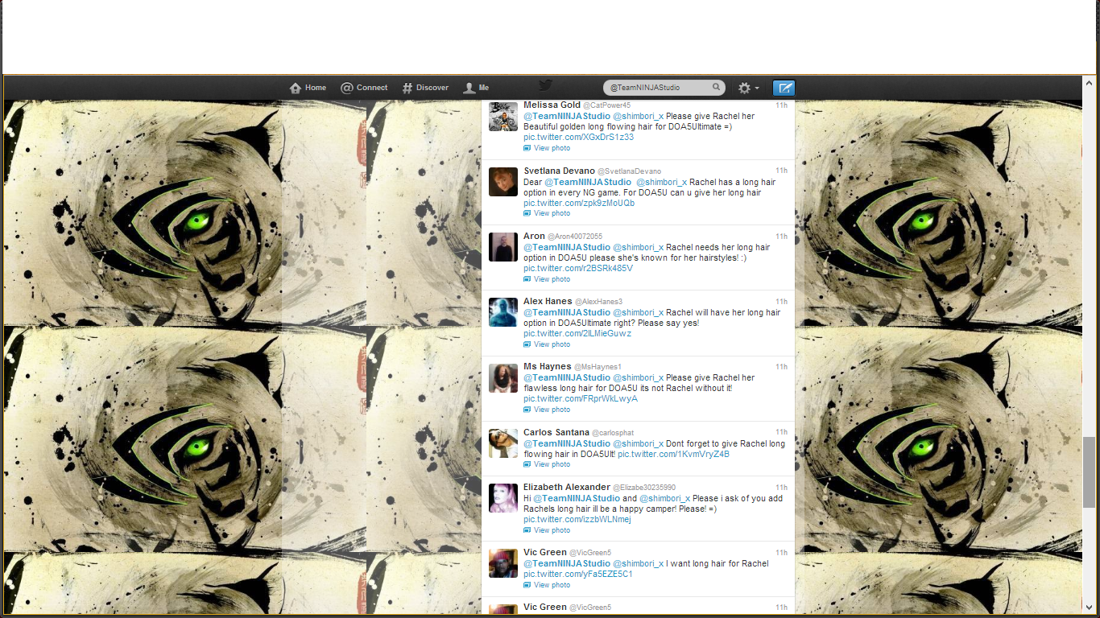Click Alex Hanes's profile avatar

(x=503, y=312)
